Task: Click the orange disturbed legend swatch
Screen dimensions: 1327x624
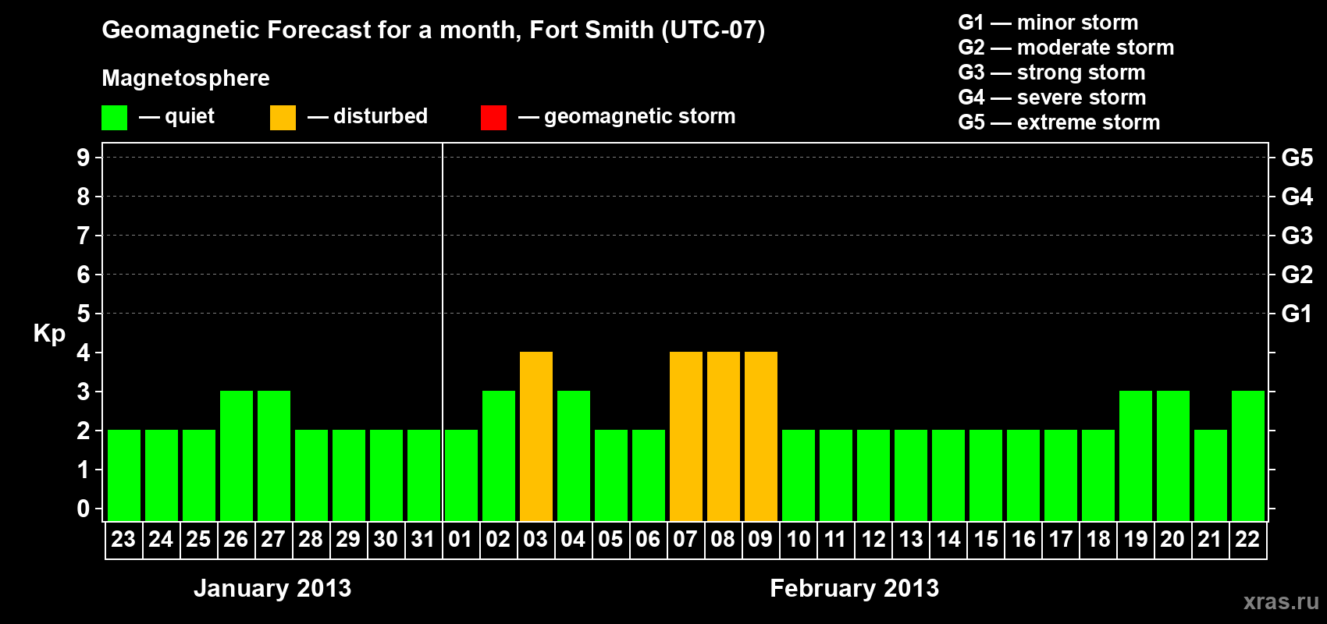Action: pos(283,118)
